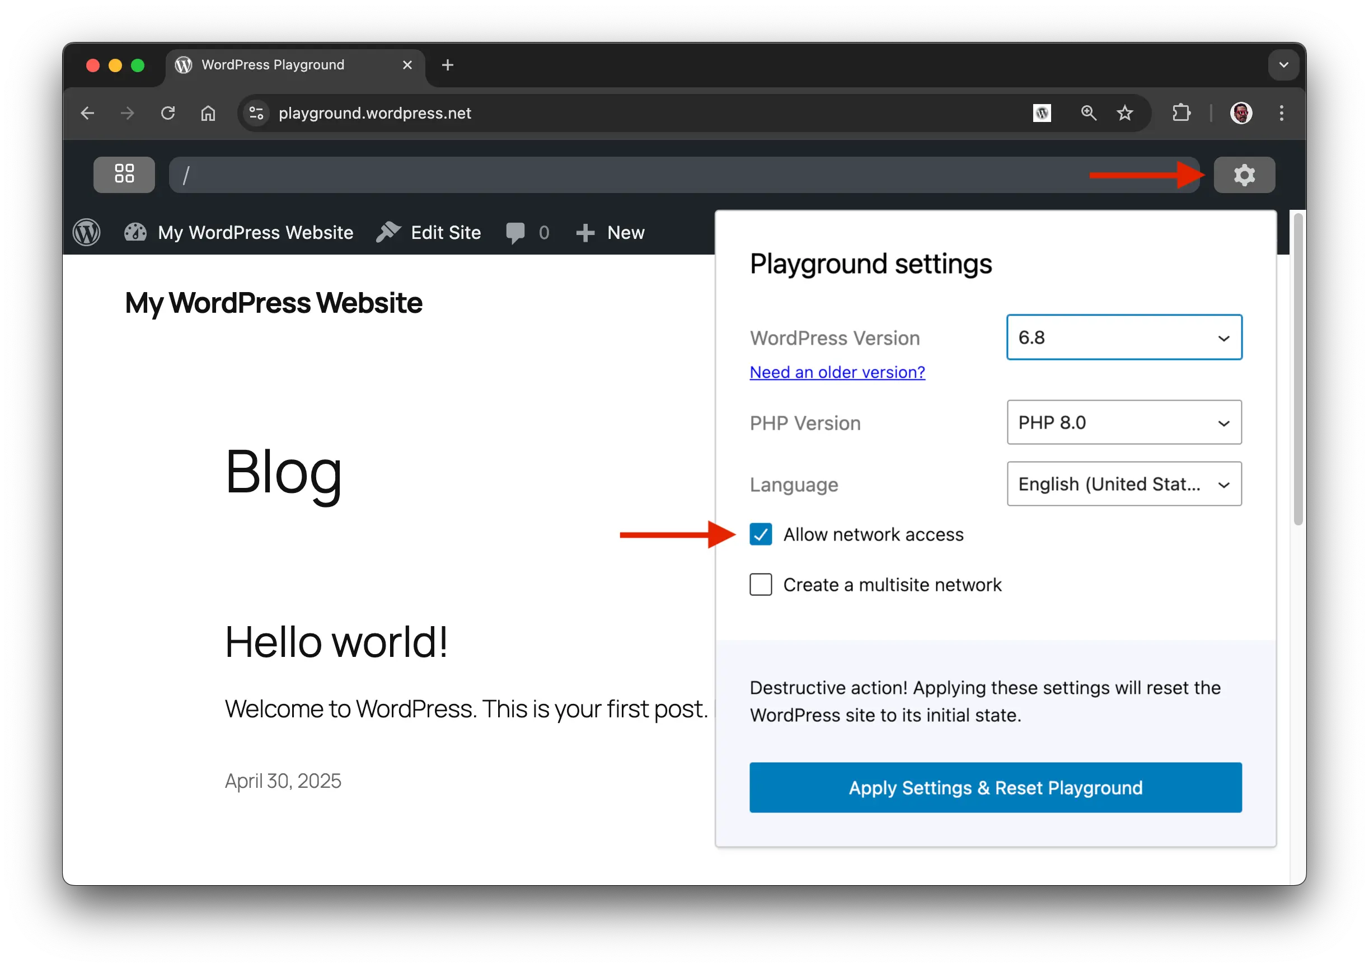This screenshot has height=968, width=1369.
Task: Enable Create a multisite network
Action: [x=761, y=585]
